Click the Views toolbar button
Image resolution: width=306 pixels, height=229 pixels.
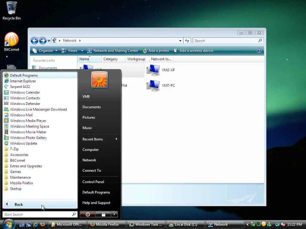point(70,51)
